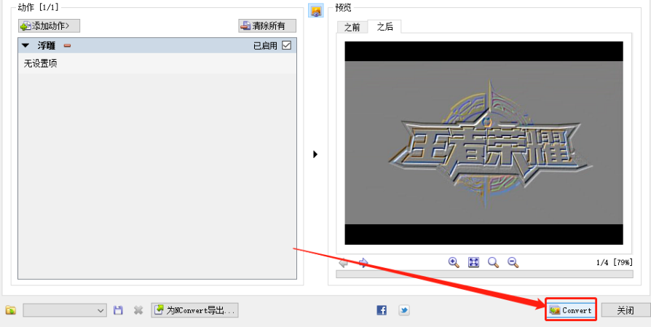This screenshot has width=651, height=327.
Task: Collapse the 浮雕 action triangle
Action: (x=25, y=46)
